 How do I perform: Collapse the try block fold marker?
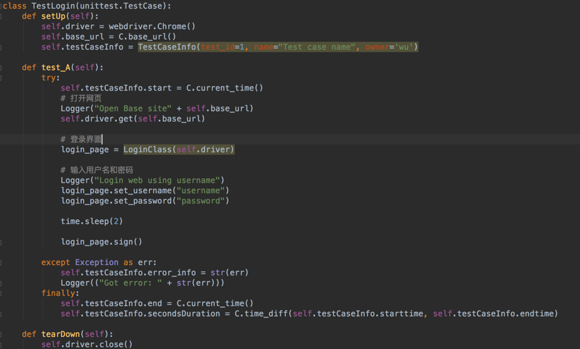(1, 78)
